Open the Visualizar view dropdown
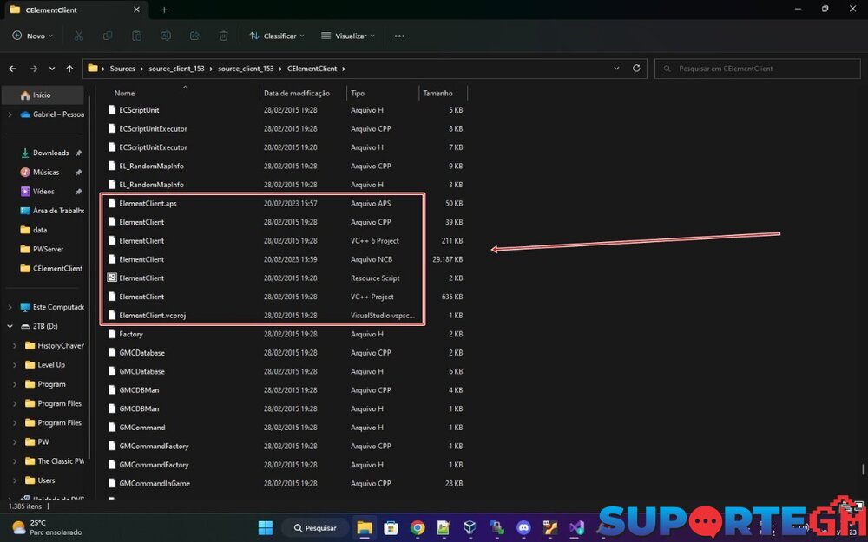The height and width of the screenshot is (542, 868). click(347, 36)
